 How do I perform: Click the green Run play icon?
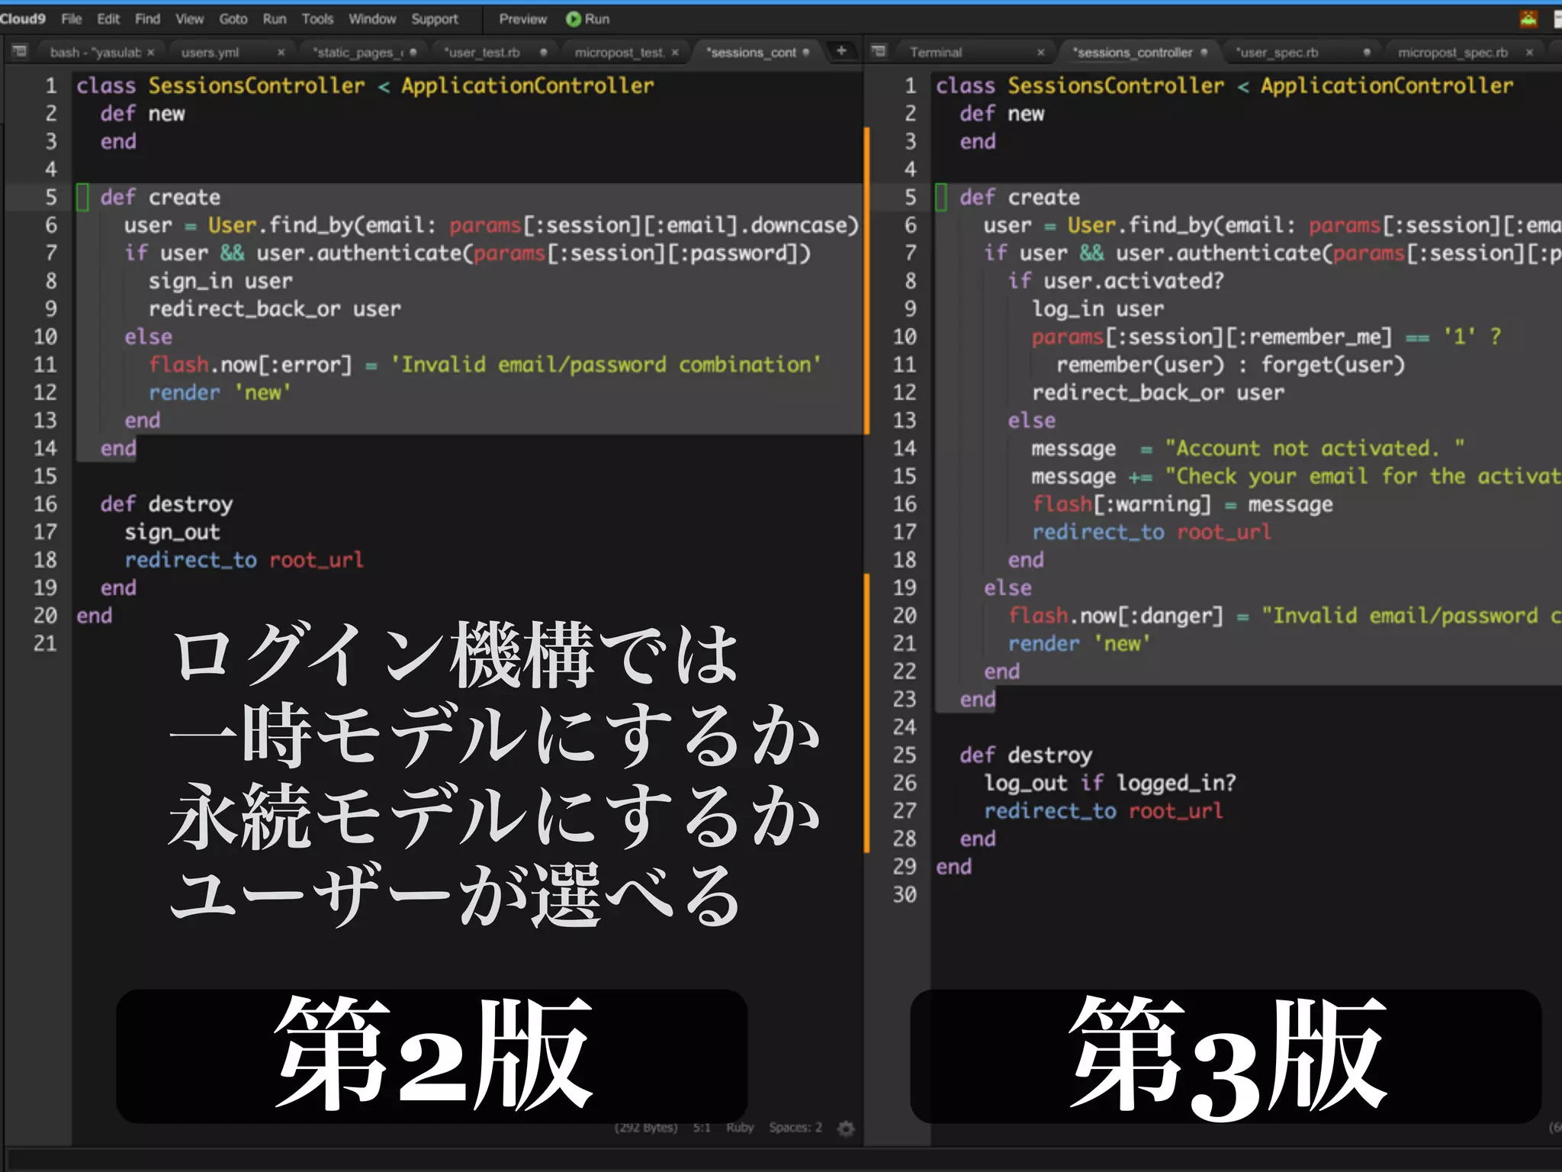574,19
